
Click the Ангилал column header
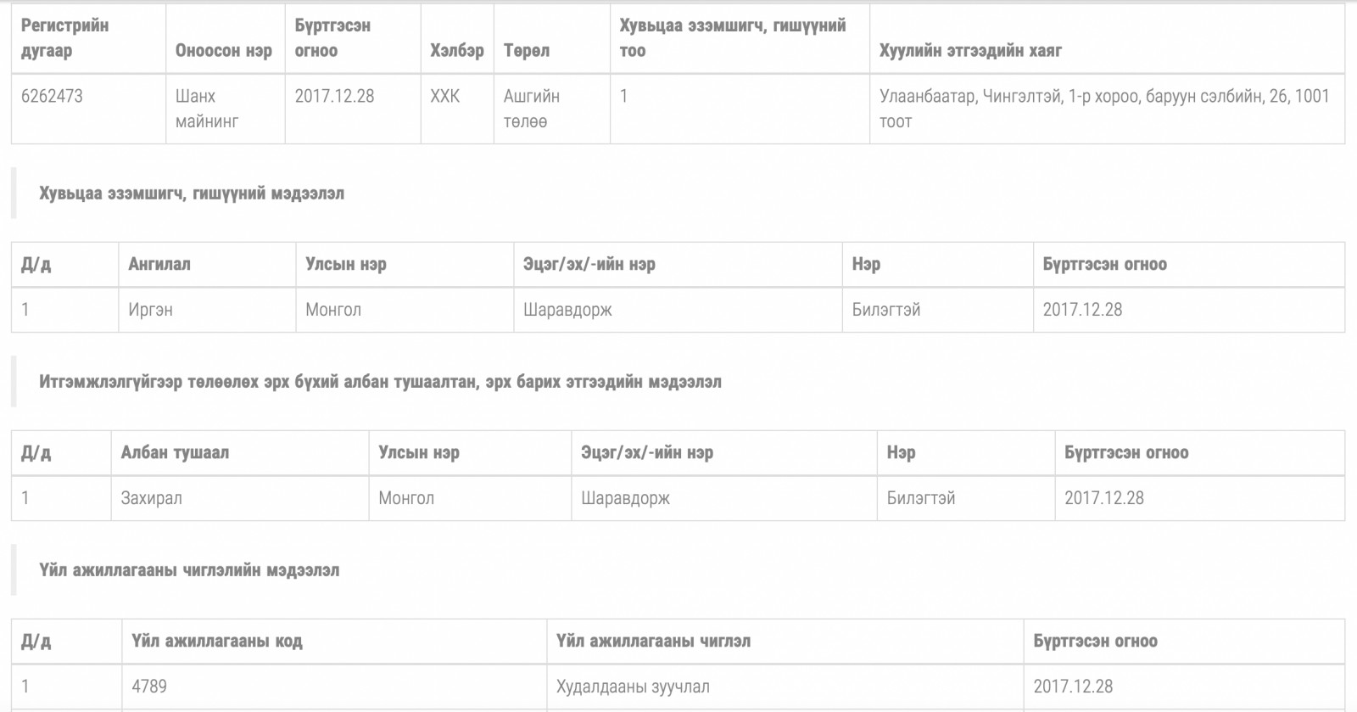coord(159,264)
